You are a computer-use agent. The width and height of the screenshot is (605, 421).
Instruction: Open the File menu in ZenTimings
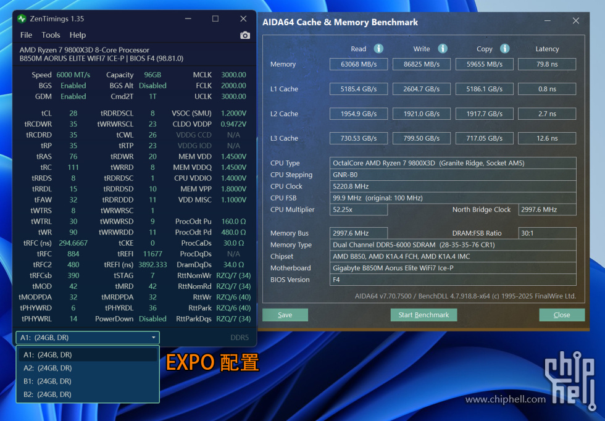[26, 35]
